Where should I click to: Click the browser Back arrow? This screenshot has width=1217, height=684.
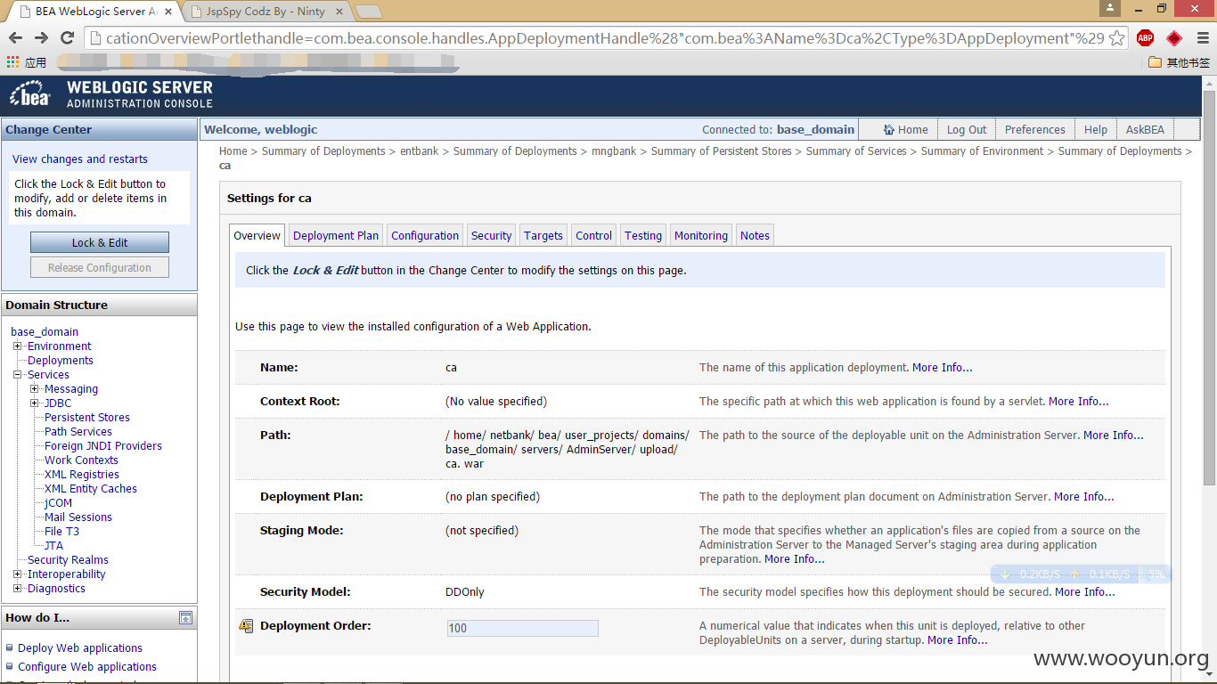point(15,37)
